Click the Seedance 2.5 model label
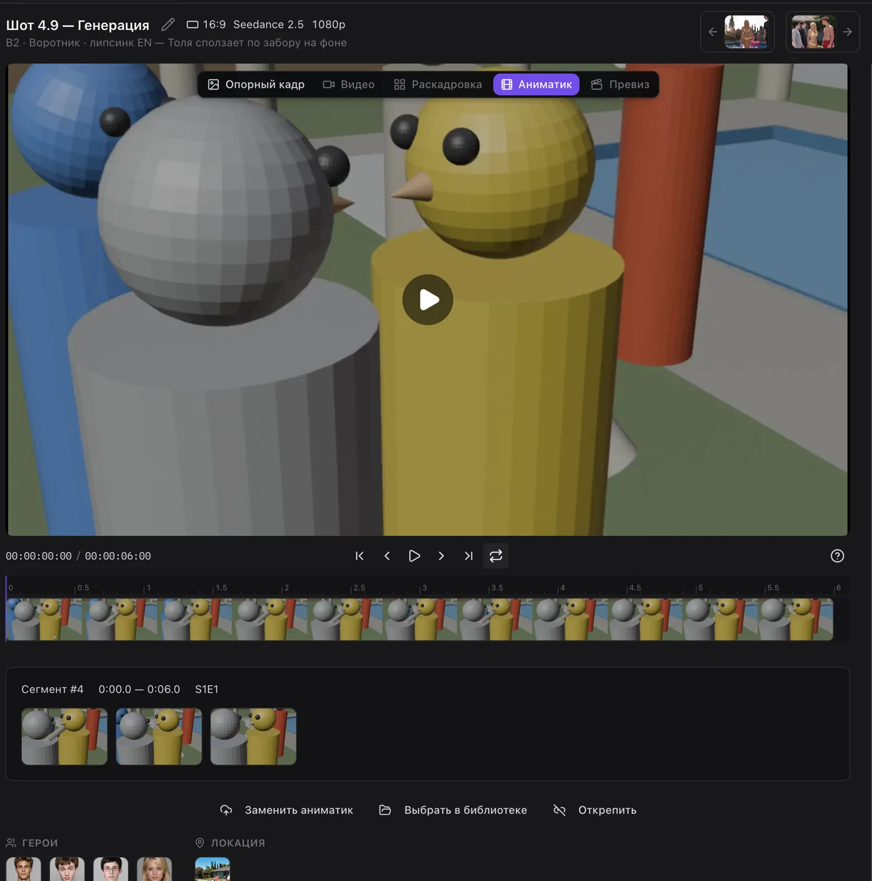 [269, 24]
